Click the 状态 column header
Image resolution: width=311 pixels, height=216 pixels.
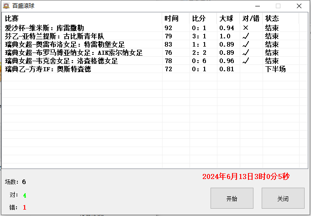tap(281, 18)
